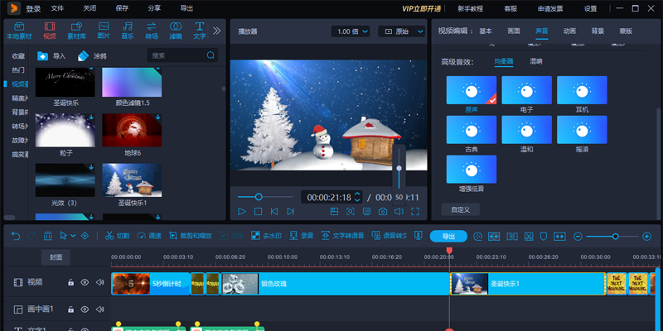This screenshot has width=663, height=331.
Task: Select the 切割 split scissors tool
Action: pyautogui.click(x=117, y=236)
